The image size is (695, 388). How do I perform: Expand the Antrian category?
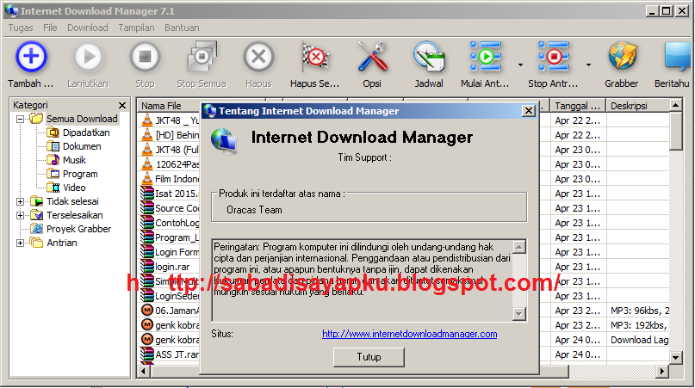point(20,243)
